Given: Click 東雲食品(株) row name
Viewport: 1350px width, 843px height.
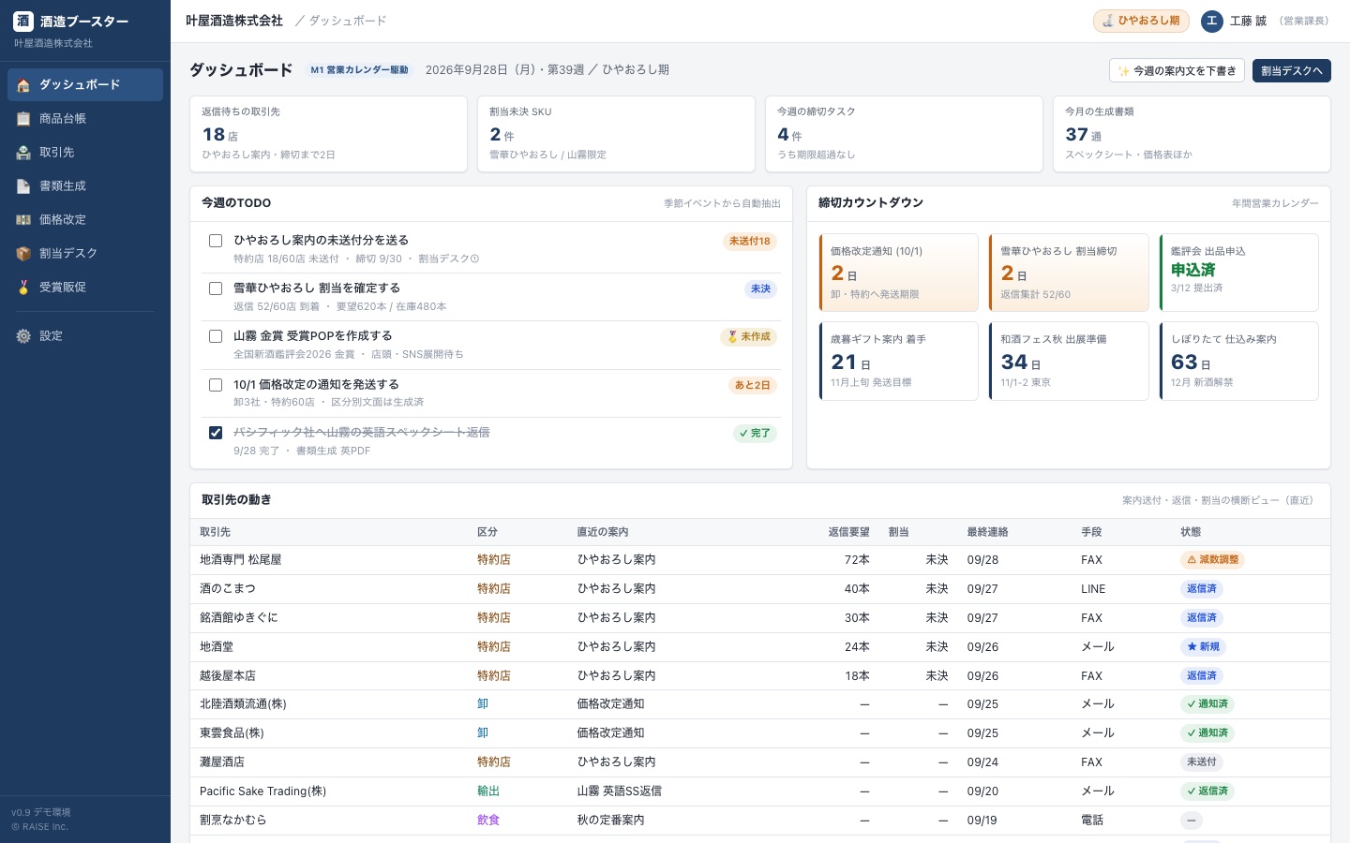Looking at the screenshot, I should 232,733.
